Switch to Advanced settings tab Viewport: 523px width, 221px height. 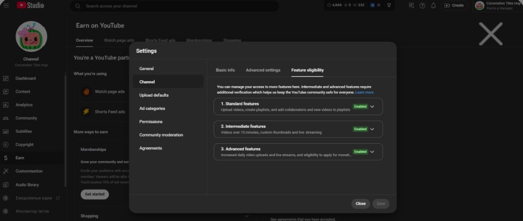[x=263, y=70]
